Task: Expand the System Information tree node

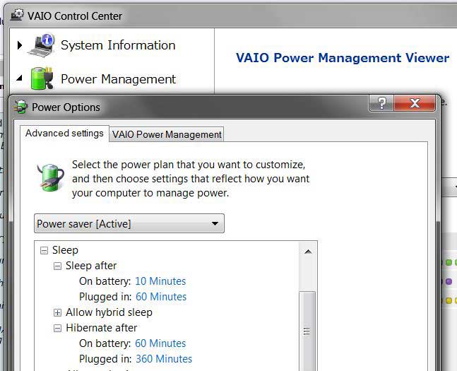Action: pyautogui.click(x=20, y=45)
